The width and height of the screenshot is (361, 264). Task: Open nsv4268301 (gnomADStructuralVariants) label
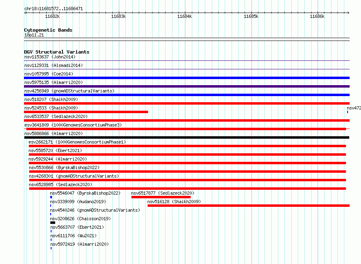coord(74,176)
